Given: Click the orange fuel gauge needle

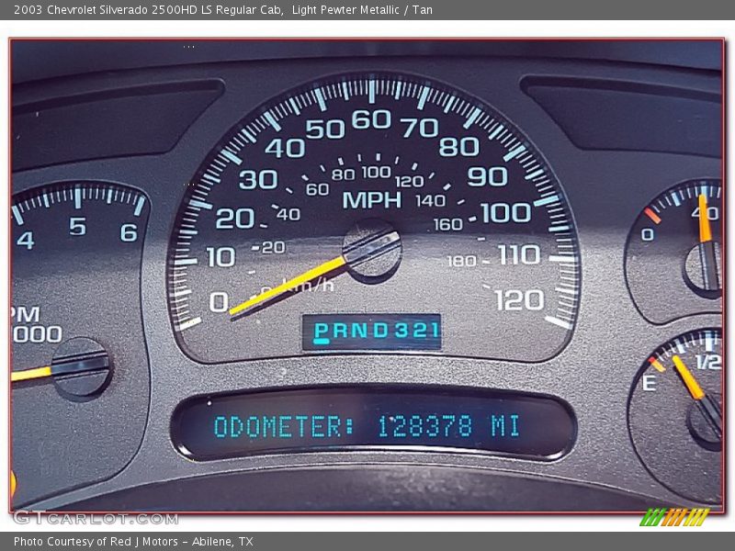Looking at the screenshot, I should point(688,377).
